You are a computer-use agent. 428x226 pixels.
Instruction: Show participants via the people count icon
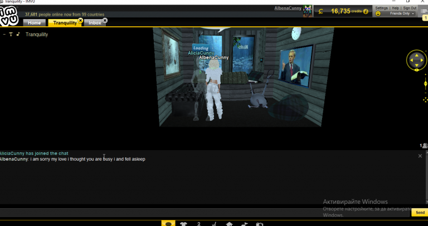[424, 146]
